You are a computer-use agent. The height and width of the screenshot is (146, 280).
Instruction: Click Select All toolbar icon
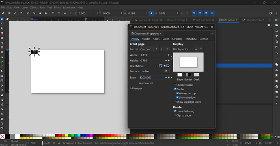3,13
